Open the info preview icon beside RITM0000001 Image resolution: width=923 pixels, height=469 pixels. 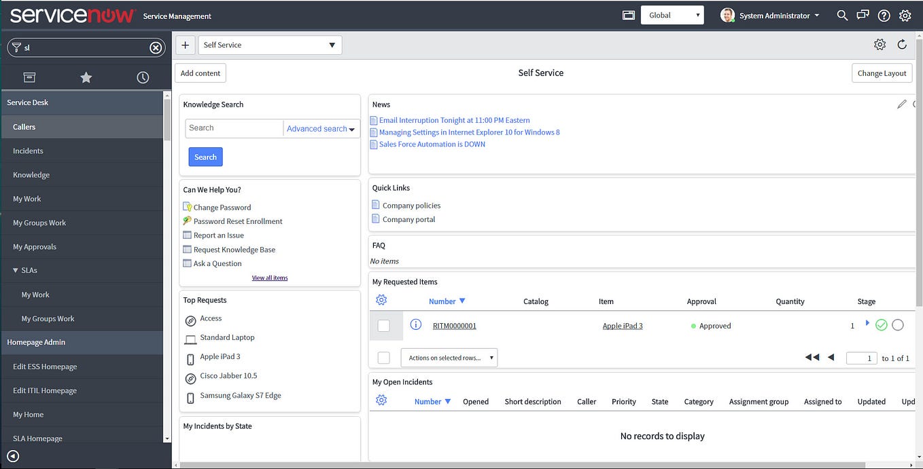415,324
